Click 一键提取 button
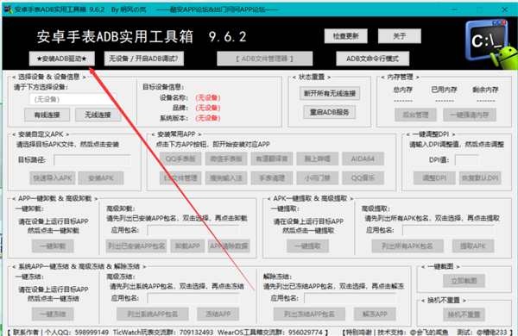Viewport: 518px width, 336px height. (x=307, y=246)
